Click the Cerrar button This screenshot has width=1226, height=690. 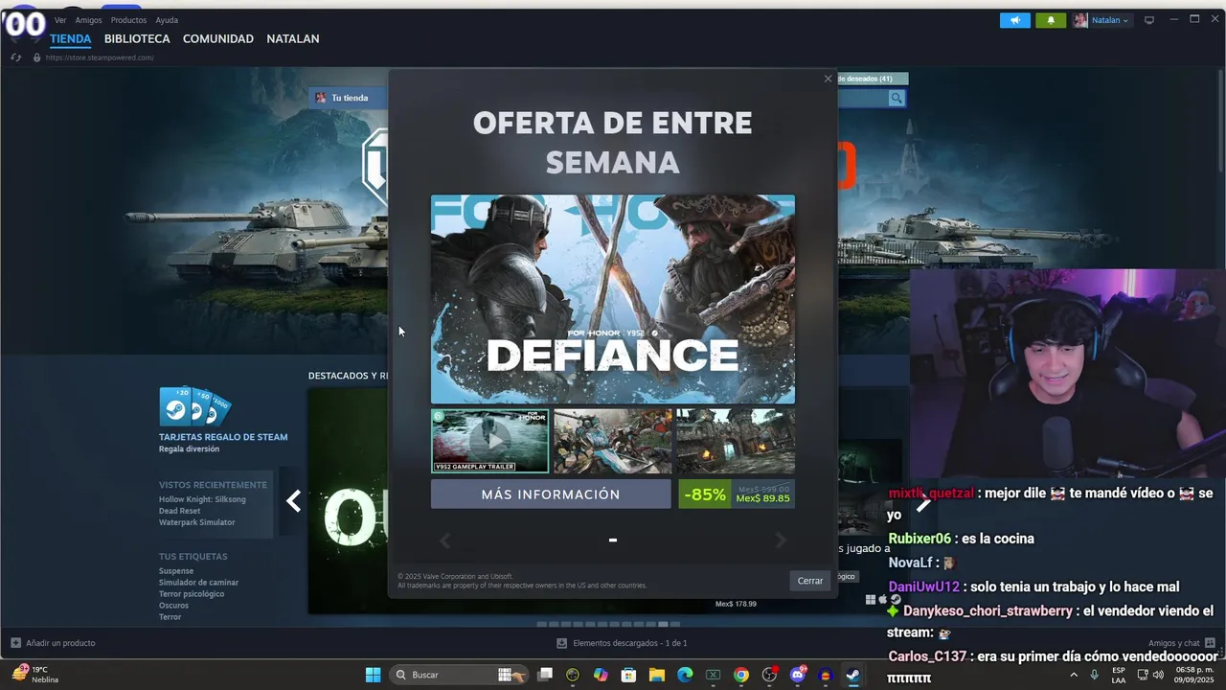coord(810,581)
